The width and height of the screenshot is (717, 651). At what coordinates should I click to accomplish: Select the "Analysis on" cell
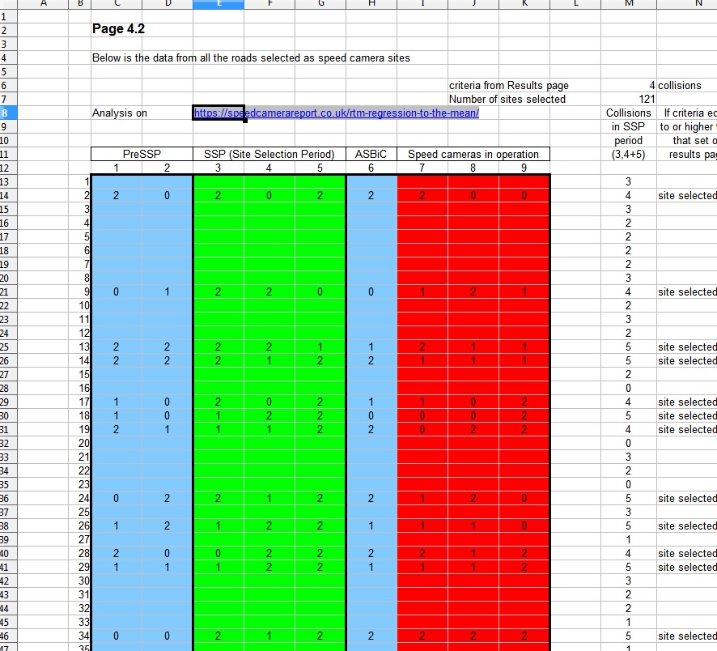(x=120, y=113)
